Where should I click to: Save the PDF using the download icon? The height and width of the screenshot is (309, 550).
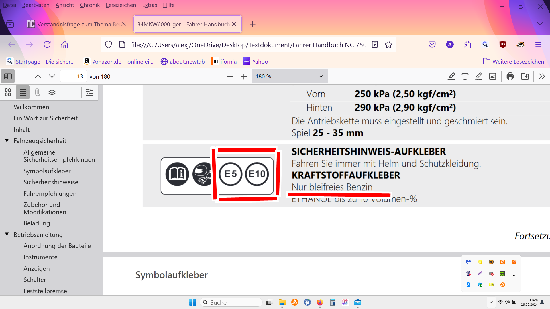(525, 76)
